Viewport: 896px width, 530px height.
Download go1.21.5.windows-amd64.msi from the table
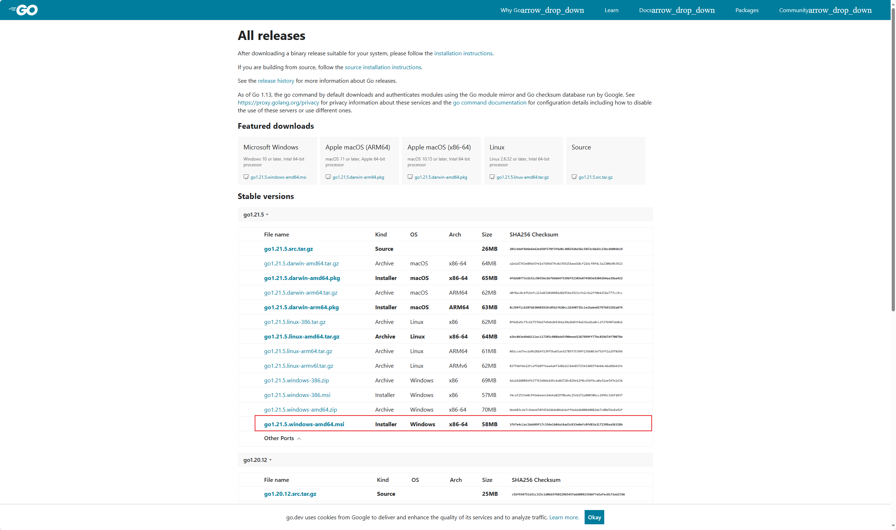click(304, 424)
